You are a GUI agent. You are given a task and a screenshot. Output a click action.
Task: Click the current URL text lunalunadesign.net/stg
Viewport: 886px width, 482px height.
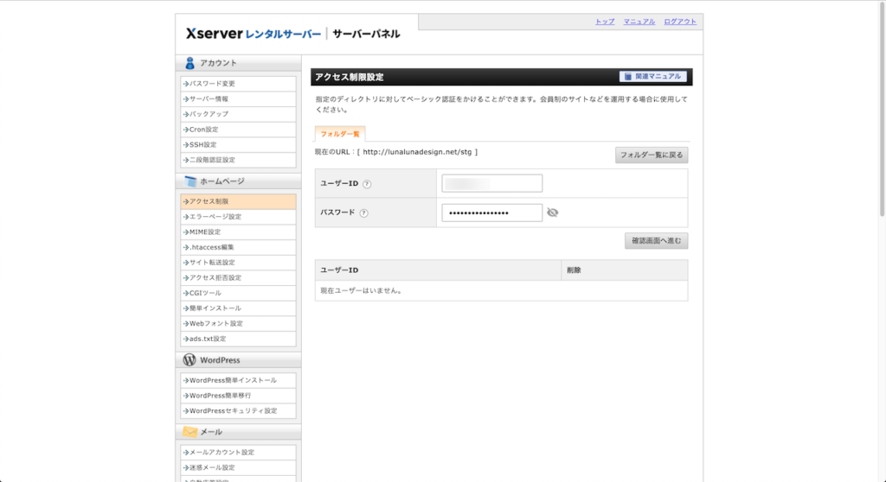click(417, 152)
